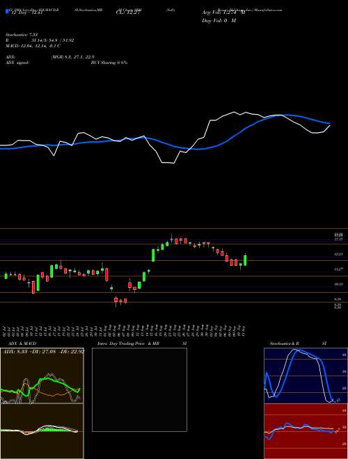348x459 pixels.
Task: Click the "SI 14/3: 54.8 / 51.92" value
Action: coord(53,40)
